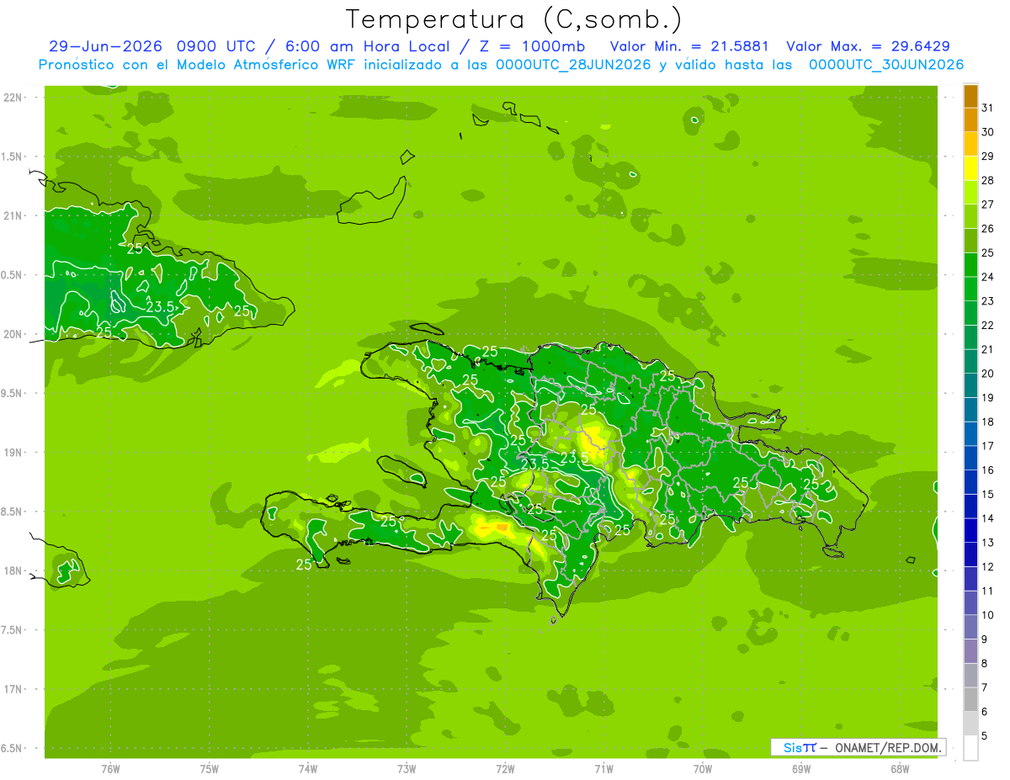Click the "69W" longitude label
The image size is (1010, 780).
coord(801,770)
